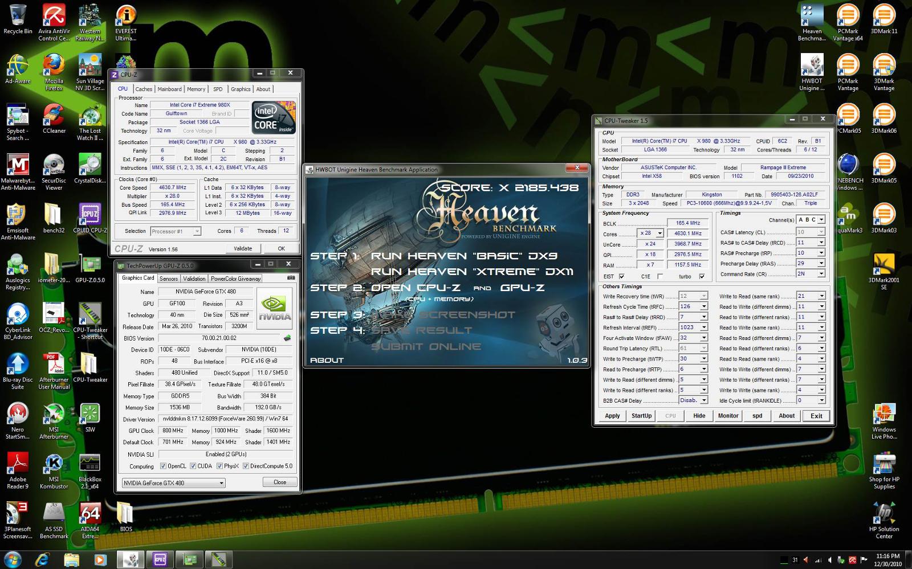The width and height of the screenshot is (912, 569).
Task: Open the BIOS folder on desktop
Action: pyautogui.click(x=126, y=517)
